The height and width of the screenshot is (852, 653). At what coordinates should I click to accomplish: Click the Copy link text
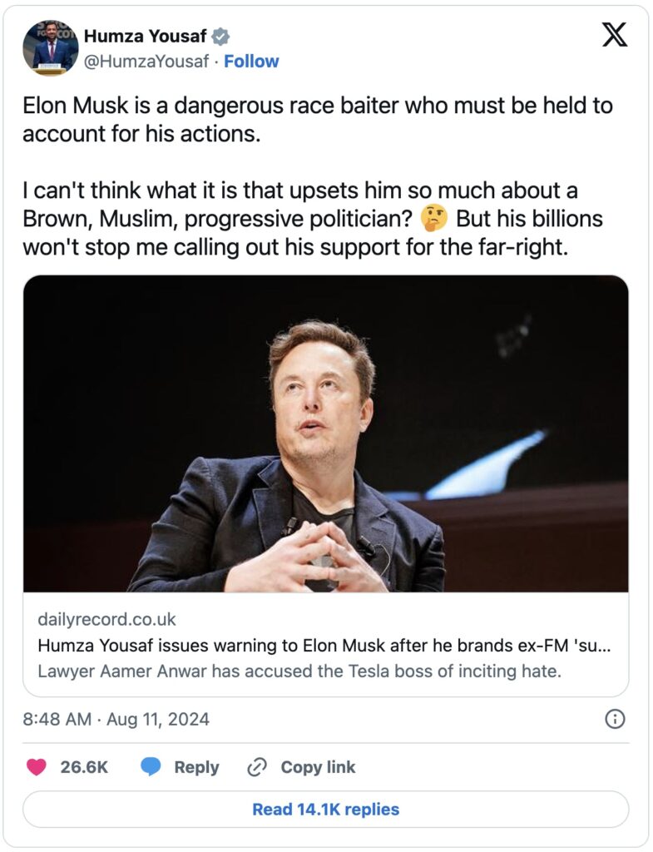pyautogui.click(x=318, y=767)
